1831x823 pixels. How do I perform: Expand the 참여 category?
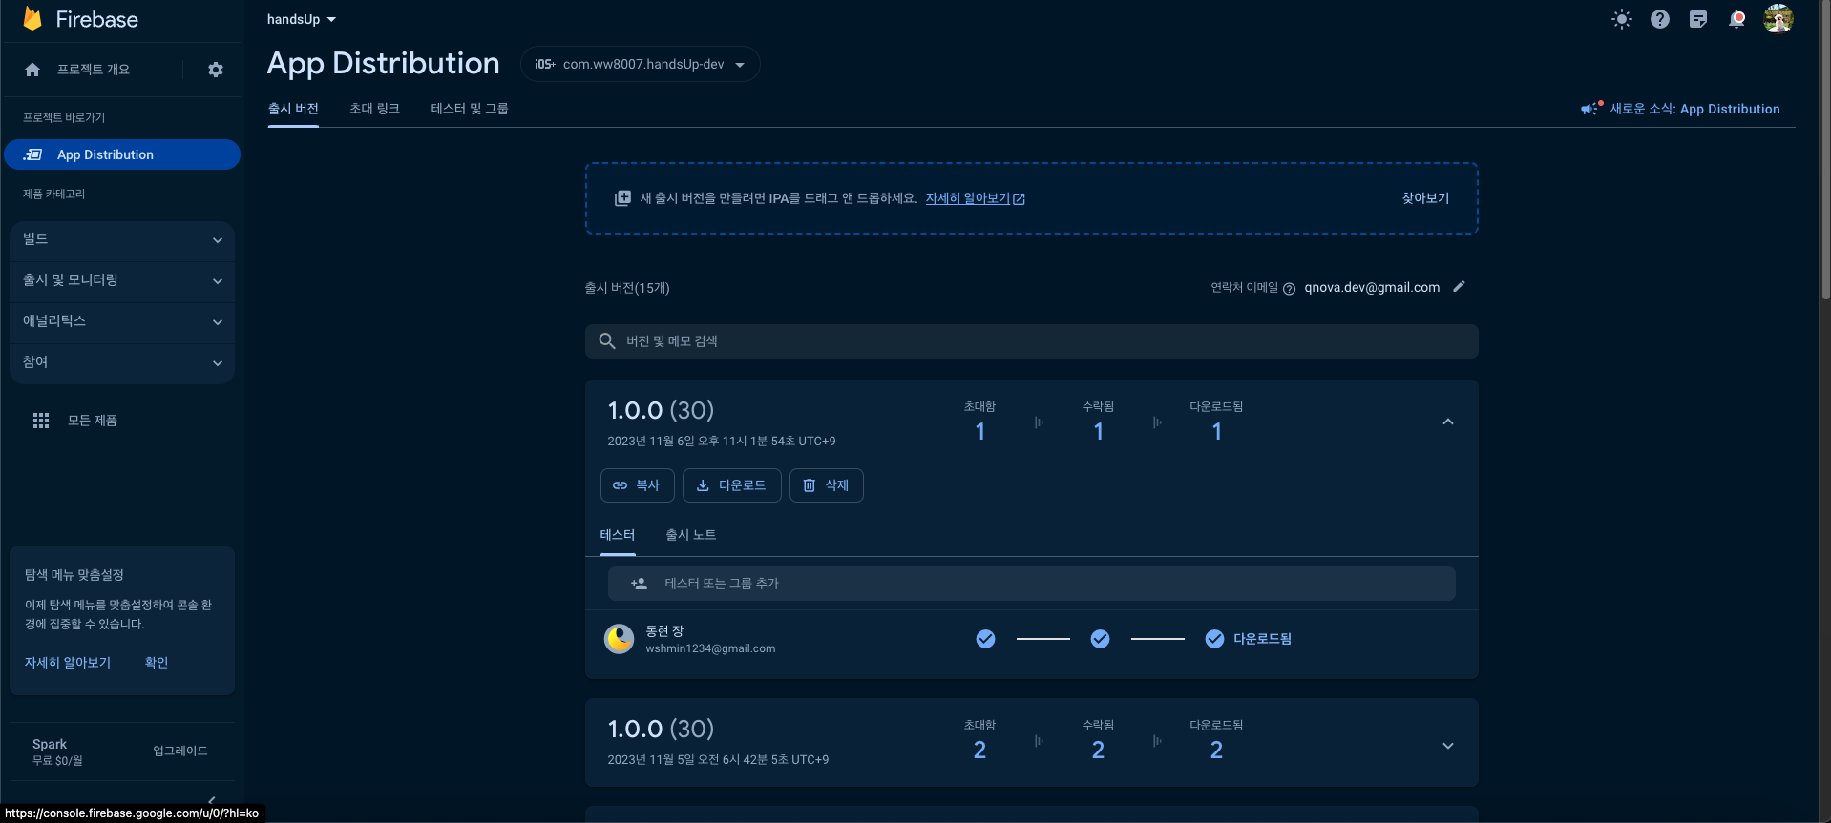point(122,362)
